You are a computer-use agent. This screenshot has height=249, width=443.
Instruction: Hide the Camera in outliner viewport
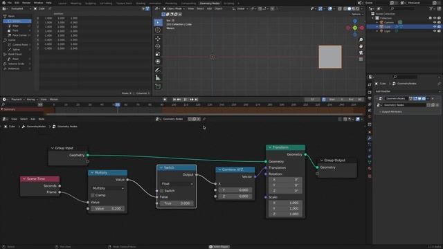pos(435,22)
